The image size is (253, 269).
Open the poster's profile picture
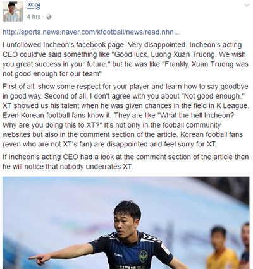(x=13, y=11)
